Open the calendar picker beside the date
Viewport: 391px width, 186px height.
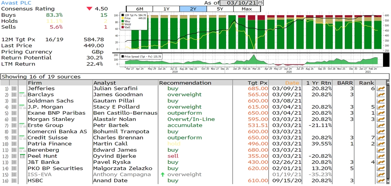(260, 3)
